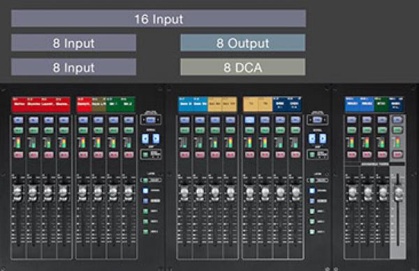The image size is (419, 271).
Task: Click the master fader knob on highlighted strip
Action: 399,194
